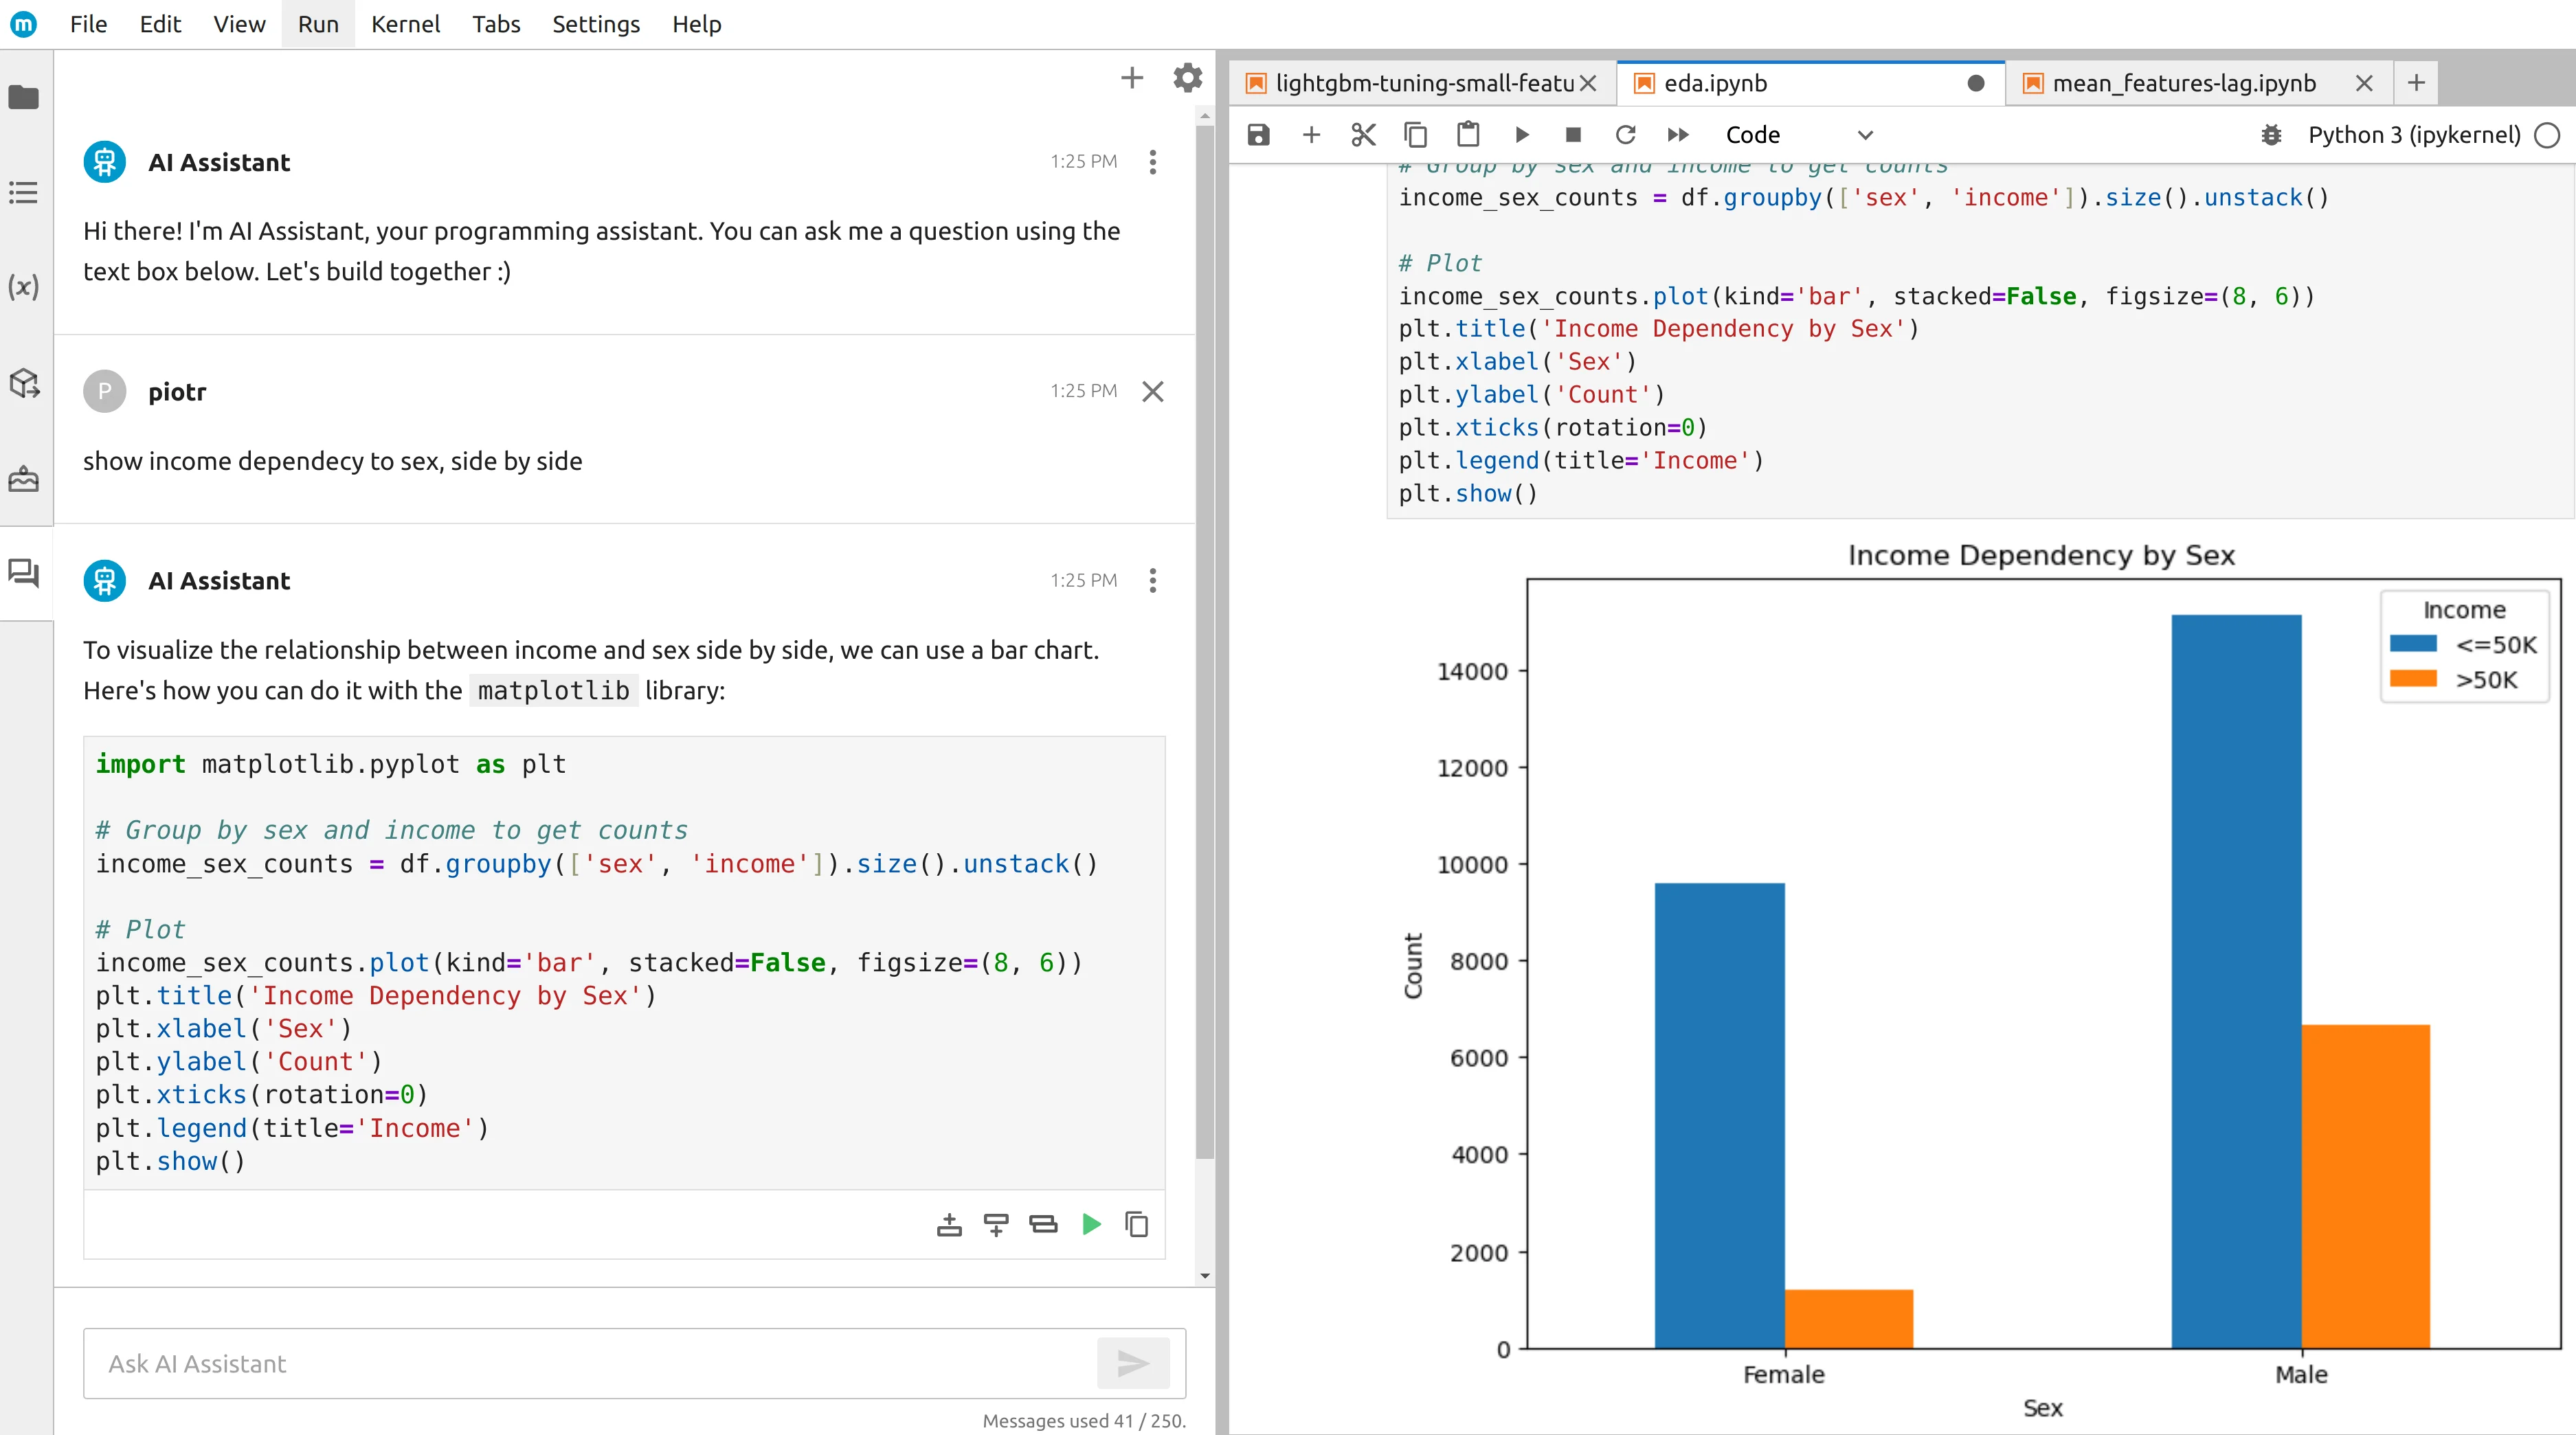Screen dimensions: 2576x1435
Task: Open the variable inspector sidebar icon
Action: click(24, 287)
